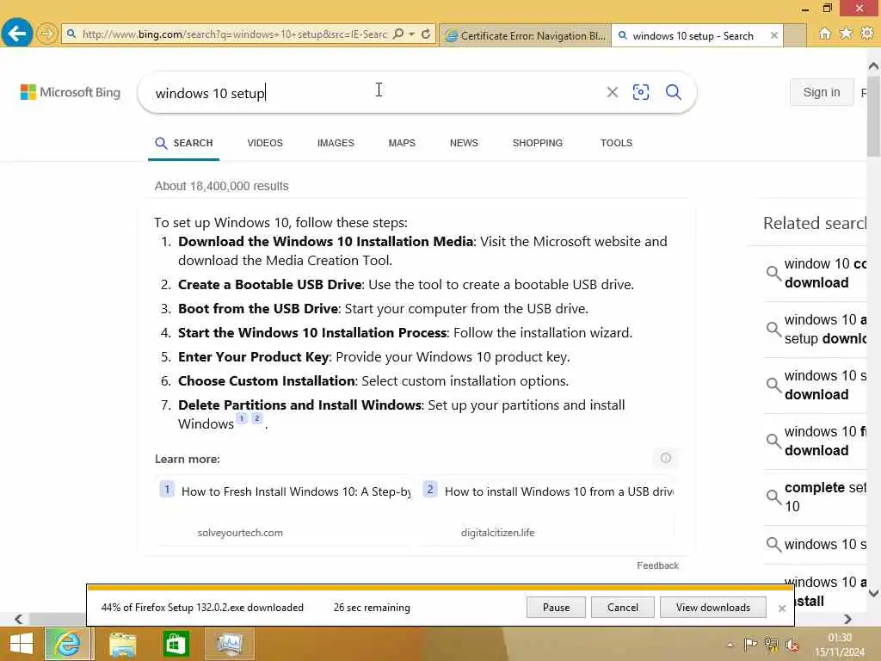Click citation number 1 after Windows
Image resolution: width=881 pixels, height=661 pixels.
tap(242, 418)
